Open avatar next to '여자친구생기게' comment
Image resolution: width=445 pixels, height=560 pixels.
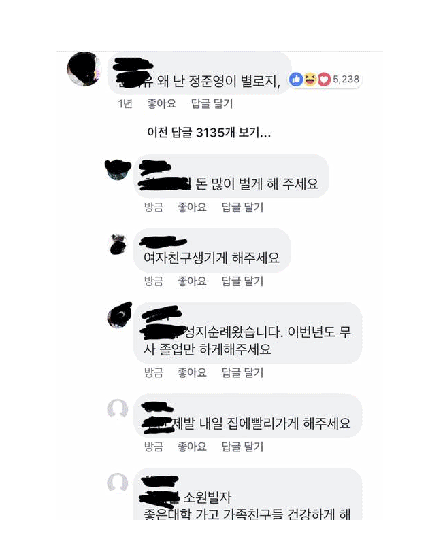tap(118, 244)
